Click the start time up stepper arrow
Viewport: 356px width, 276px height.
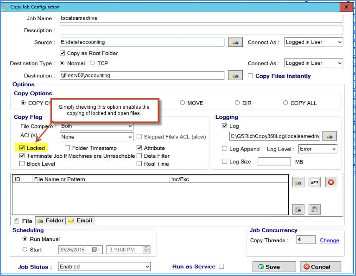[146, 247]
